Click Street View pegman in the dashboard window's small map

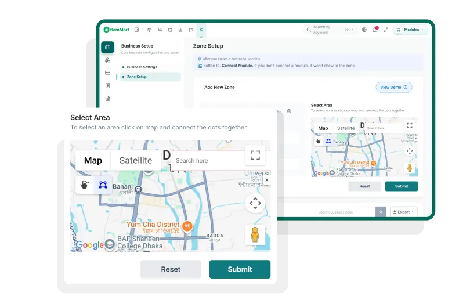pos(410,168)
